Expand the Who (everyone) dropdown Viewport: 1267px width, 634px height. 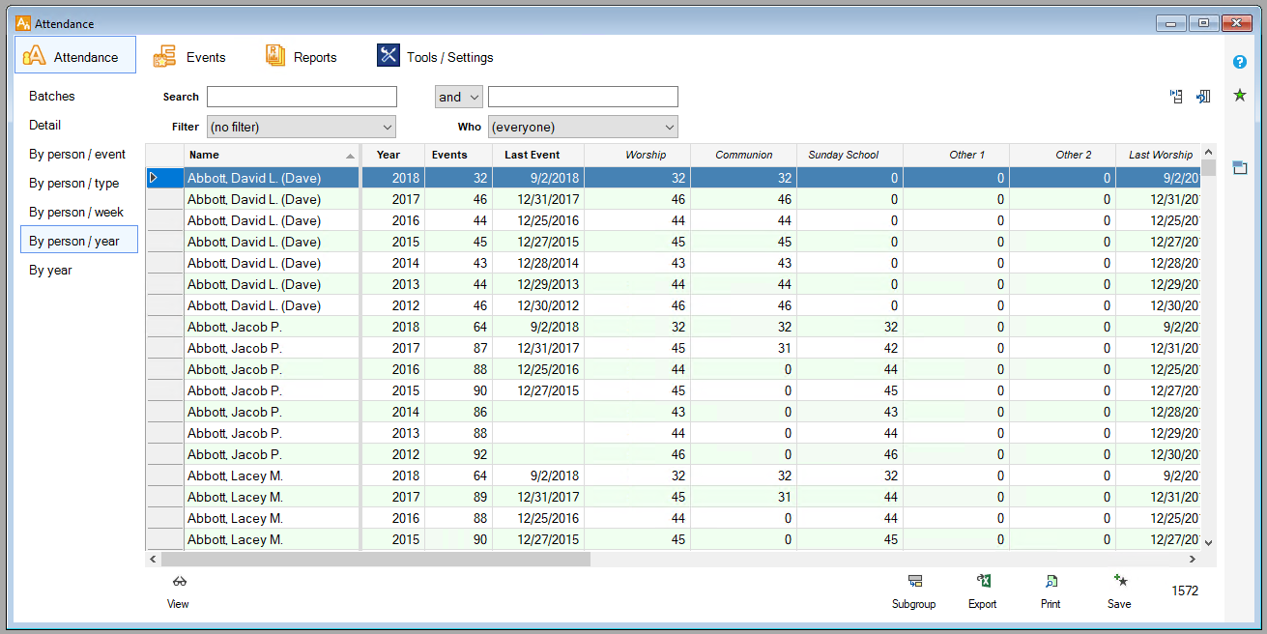coord(583,127)
